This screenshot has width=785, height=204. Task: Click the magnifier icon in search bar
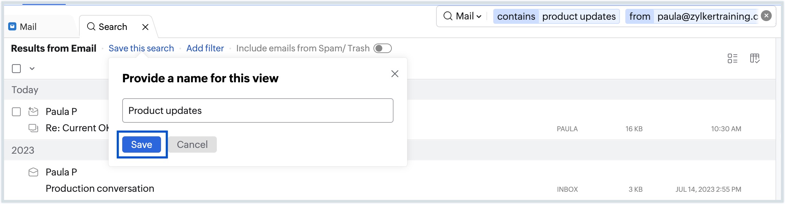(448, 16)
